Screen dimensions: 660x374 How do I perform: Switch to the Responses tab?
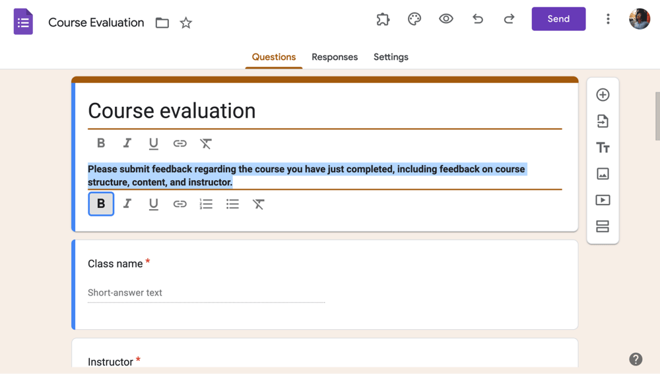(335, 57)
